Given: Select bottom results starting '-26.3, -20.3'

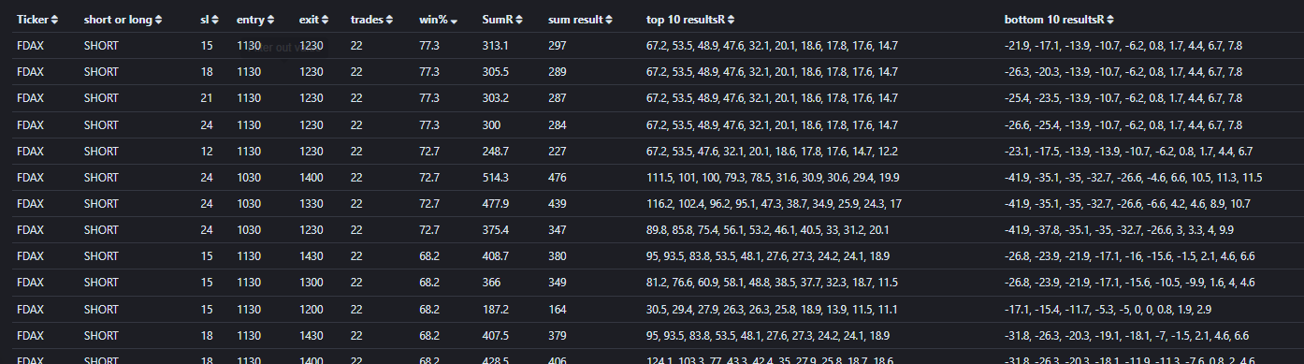Looking at the screenshot, I should [x=1123, y=72].
